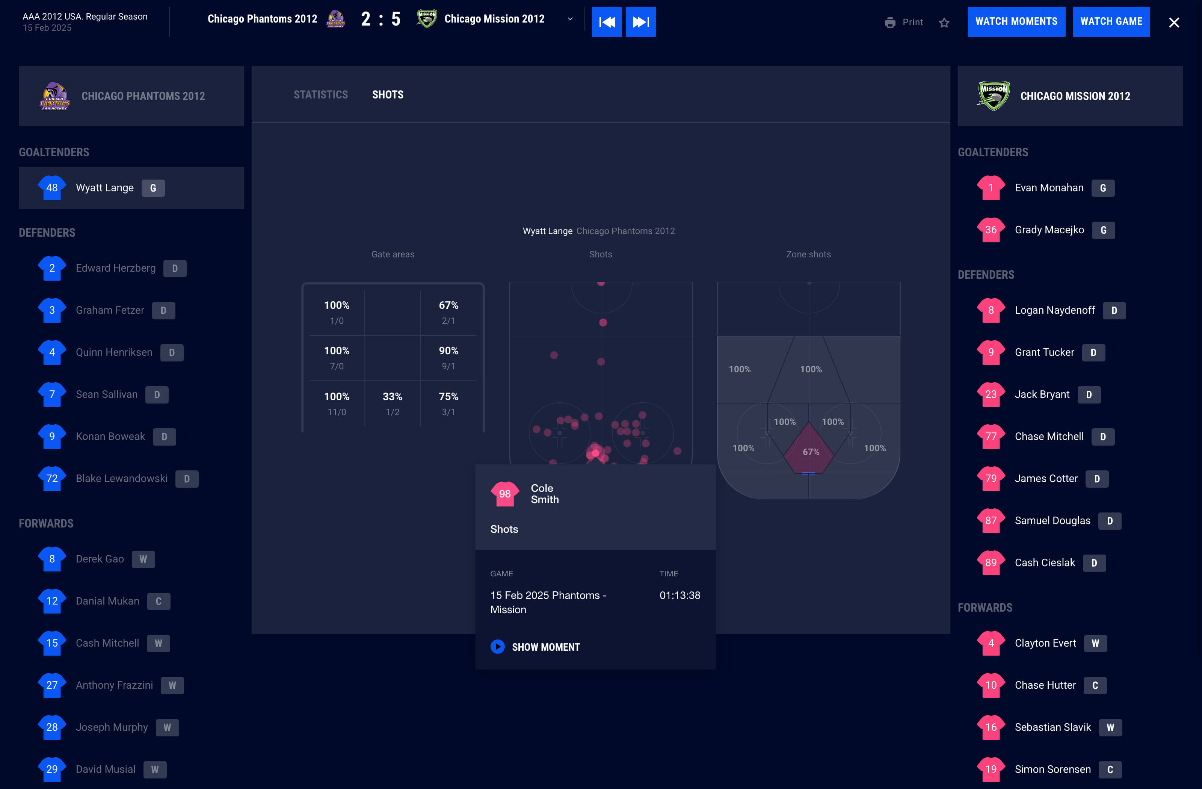
Task: Select Wyatt Lange jersey number 48
Action: (x=52, y=188)
